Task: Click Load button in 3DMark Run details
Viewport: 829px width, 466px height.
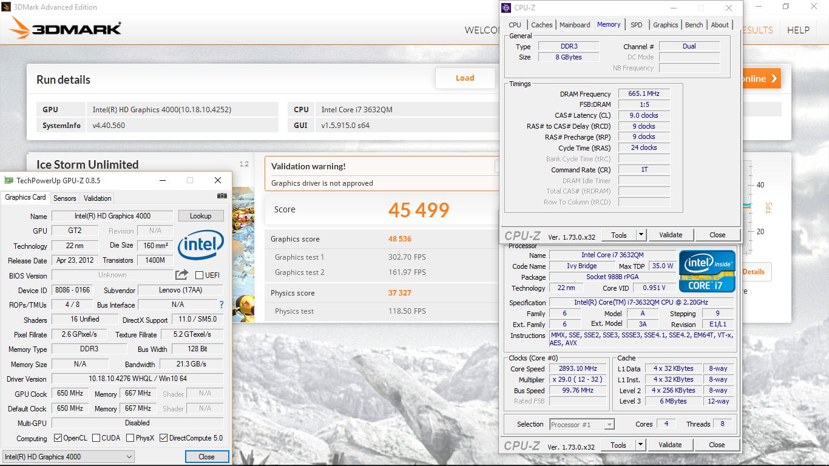Action: [x=465, y=78]
